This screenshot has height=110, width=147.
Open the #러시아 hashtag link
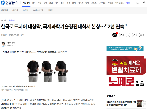(15, 10)
